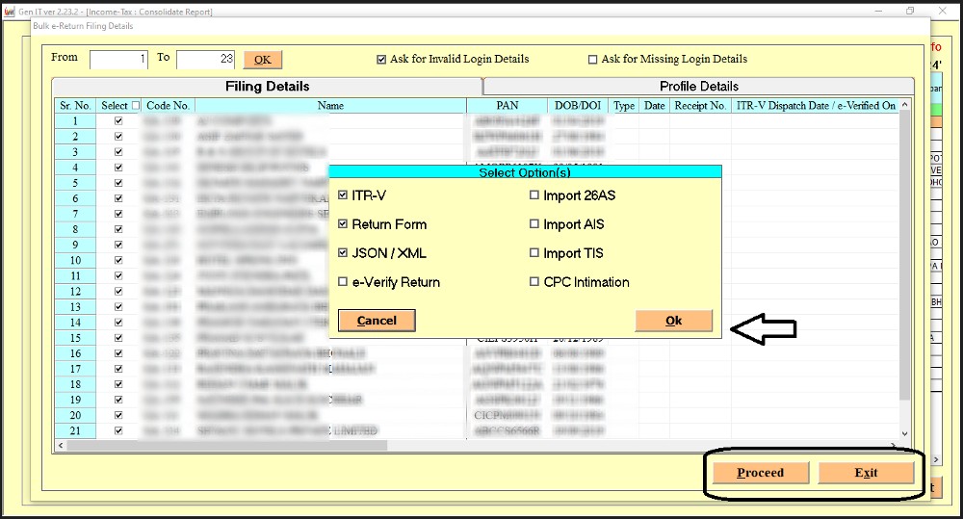Image resolution: width=963 pixels, height=519 pixels.
Task: Toggle the JSON / XML checkbox
Action: (x=344, y=253)
